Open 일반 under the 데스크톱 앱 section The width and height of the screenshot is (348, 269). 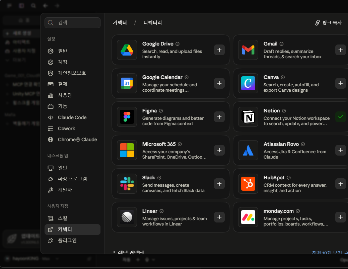pos(72,168)
